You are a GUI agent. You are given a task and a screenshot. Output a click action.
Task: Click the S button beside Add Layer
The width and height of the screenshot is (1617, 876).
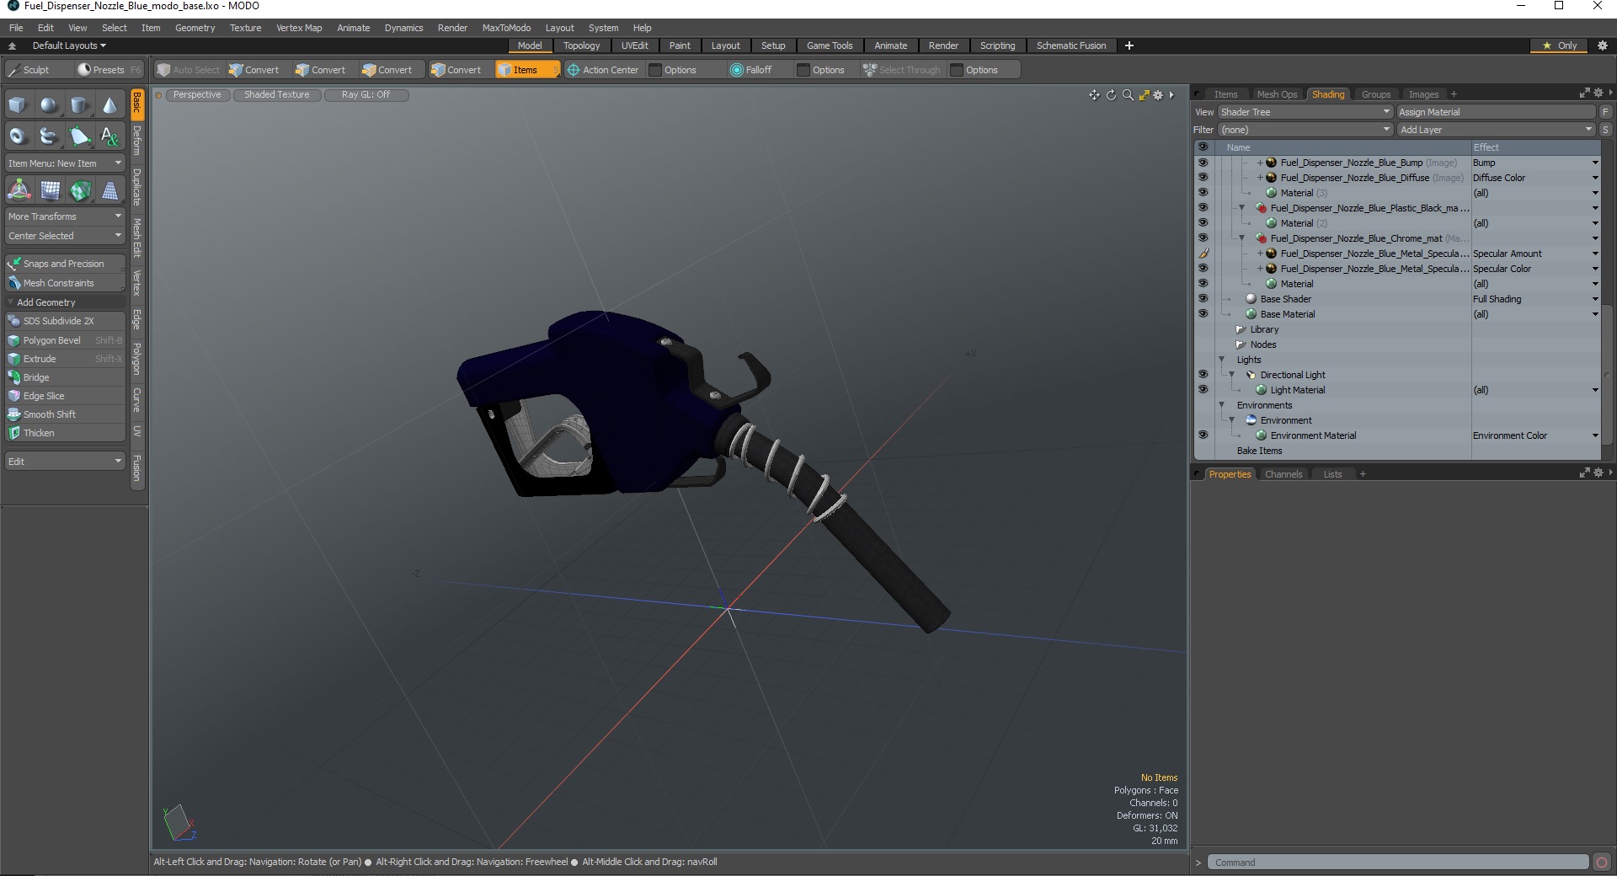coord(1605,130)
